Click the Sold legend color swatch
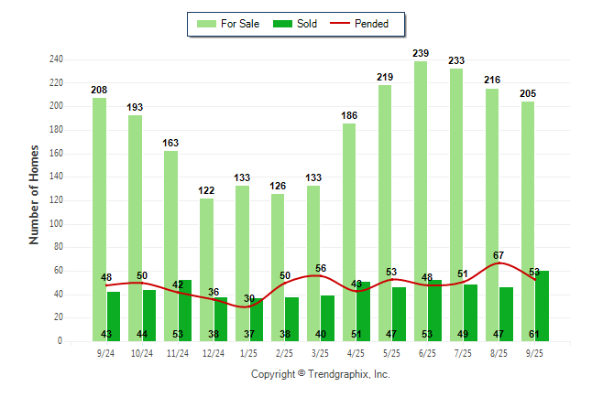This screenshot has height=397, width=592. (282, 24)
